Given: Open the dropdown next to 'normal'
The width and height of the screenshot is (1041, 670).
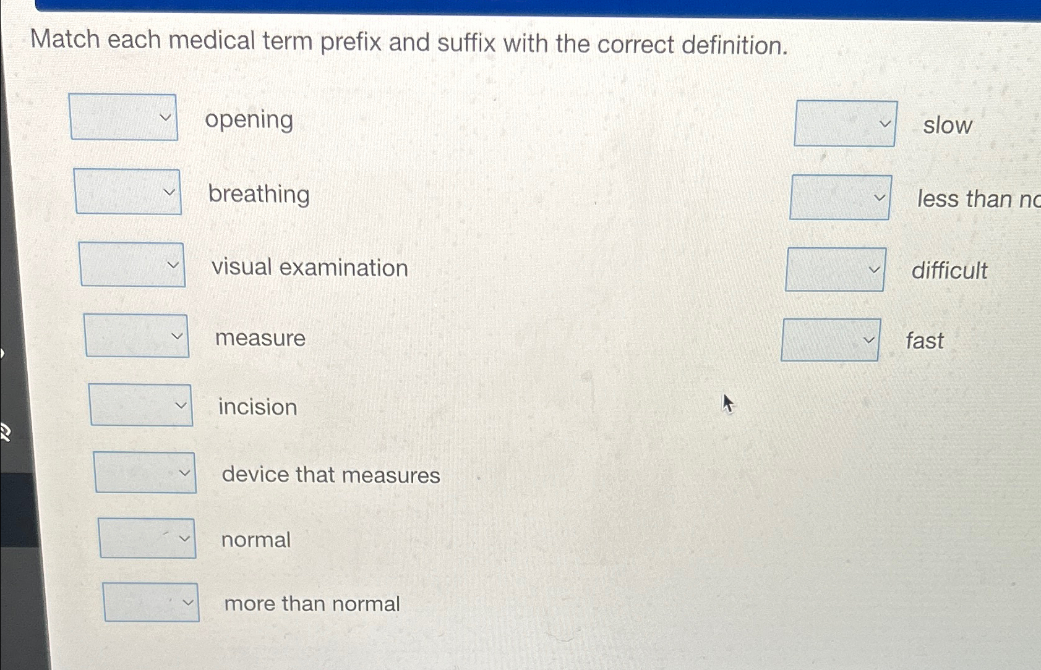Looking at the screenshot, I should coord(147,538).
